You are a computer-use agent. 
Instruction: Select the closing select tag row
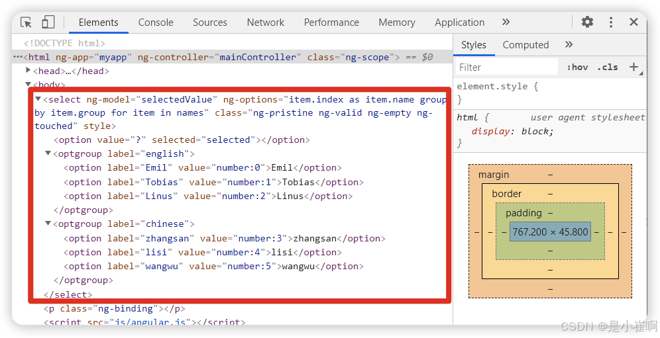pos(68,294)
